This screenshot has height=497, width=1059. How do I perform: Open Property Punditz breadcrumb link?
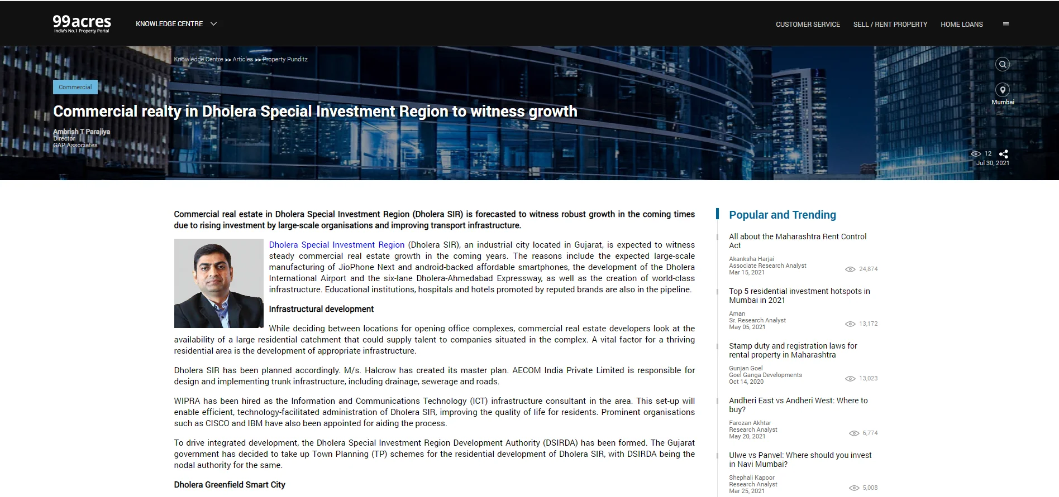point(285,59)
